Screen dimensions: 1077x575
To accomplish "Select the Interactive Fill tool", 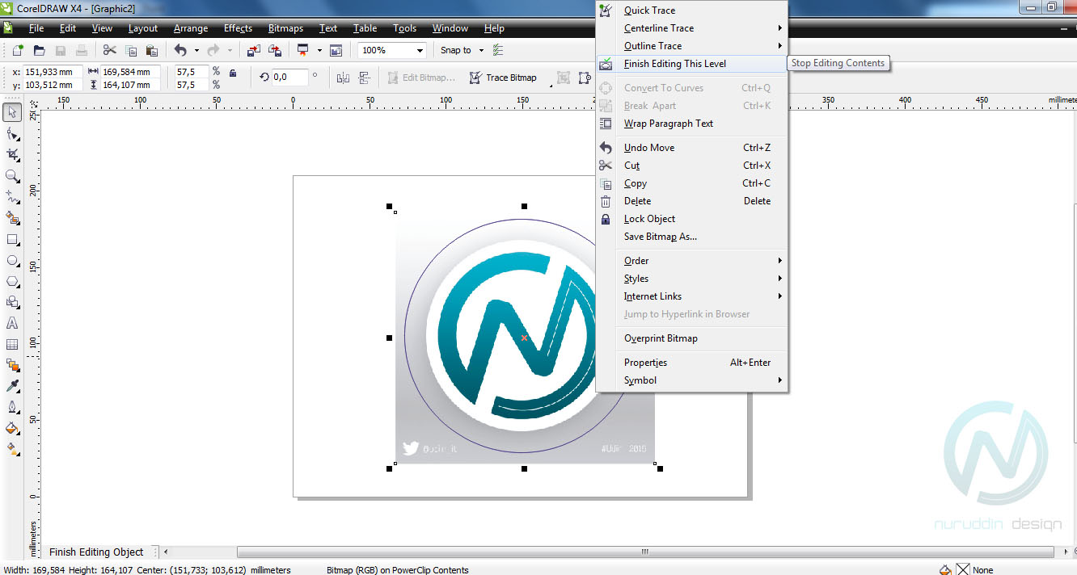I will coord(12,449).
